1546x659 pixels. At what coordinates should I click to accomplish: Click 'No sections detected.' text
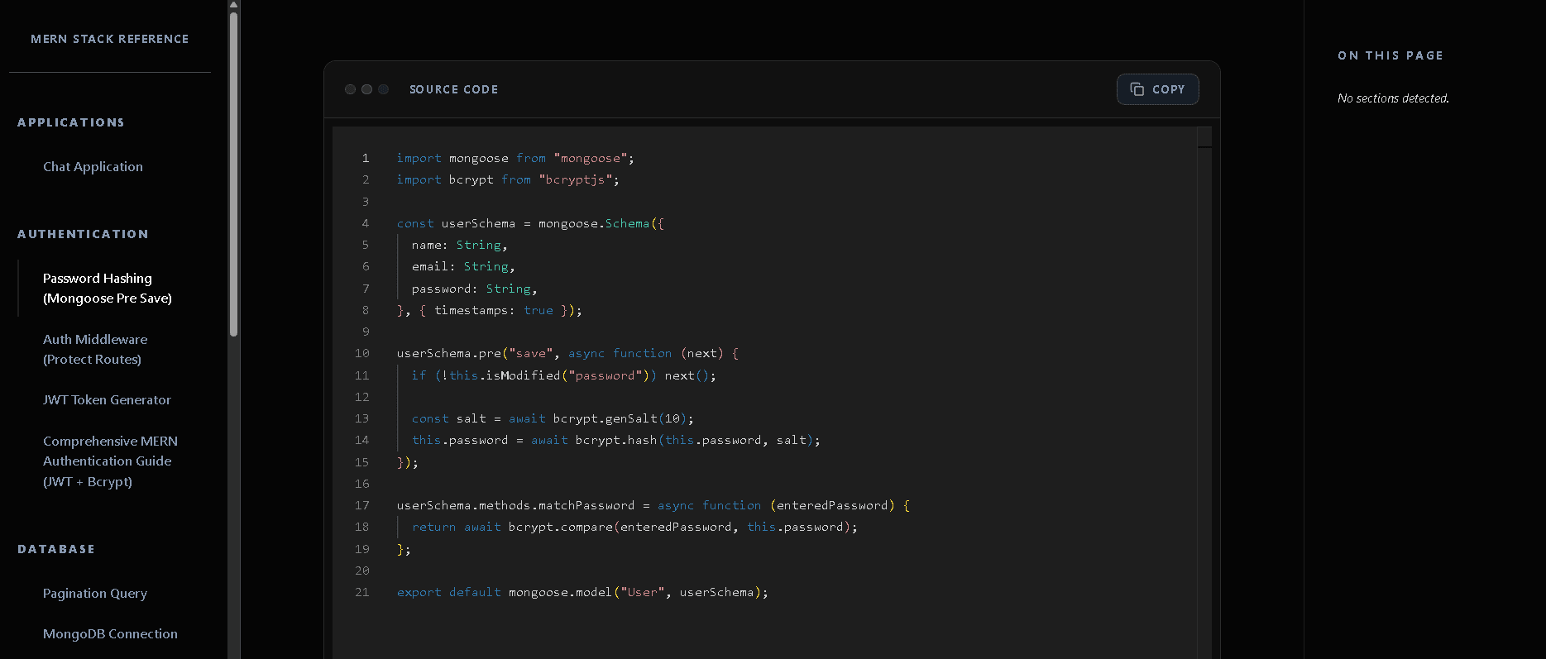click(x=1393, y=98)
